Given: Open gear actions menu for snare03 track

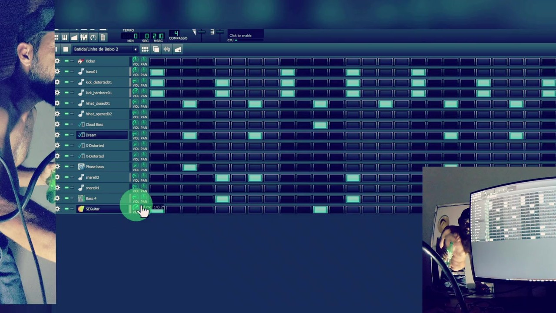Looking at the screenshot, I should tap(57, 177).
